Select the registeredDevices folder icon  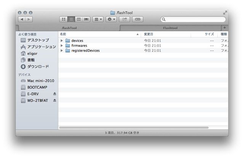click(x=67, y=51)
